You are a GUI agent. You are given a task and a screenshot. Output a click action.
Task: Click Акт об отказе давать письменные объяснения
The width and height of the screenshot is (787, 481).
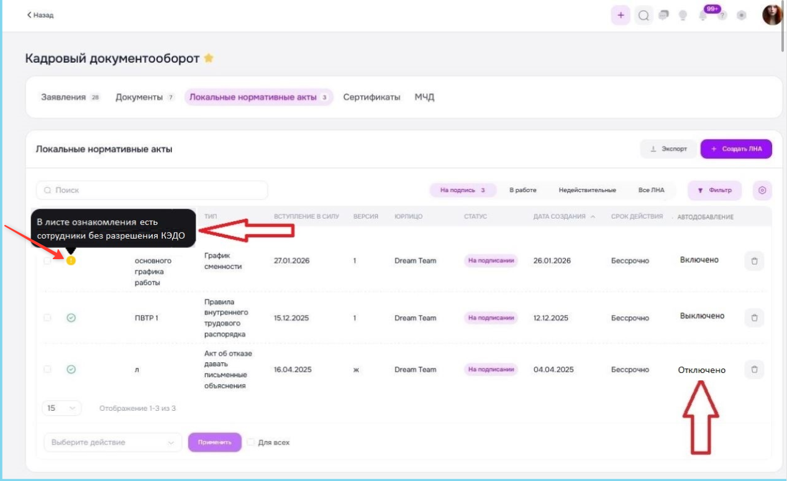[x=228, y=369]
